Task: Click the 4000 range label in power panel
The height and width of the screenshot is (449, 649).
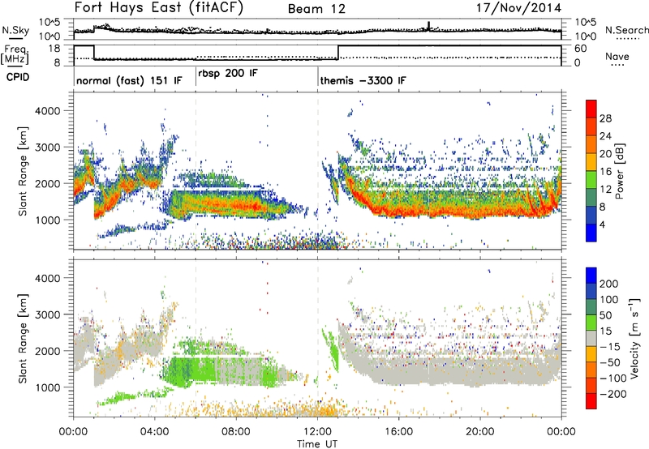Action: (x=48, y=111)
